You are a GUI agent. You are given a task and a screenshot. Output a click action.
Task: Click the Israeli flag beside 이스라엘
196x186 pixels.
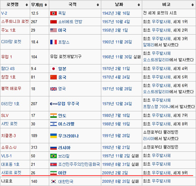point(53,124)
